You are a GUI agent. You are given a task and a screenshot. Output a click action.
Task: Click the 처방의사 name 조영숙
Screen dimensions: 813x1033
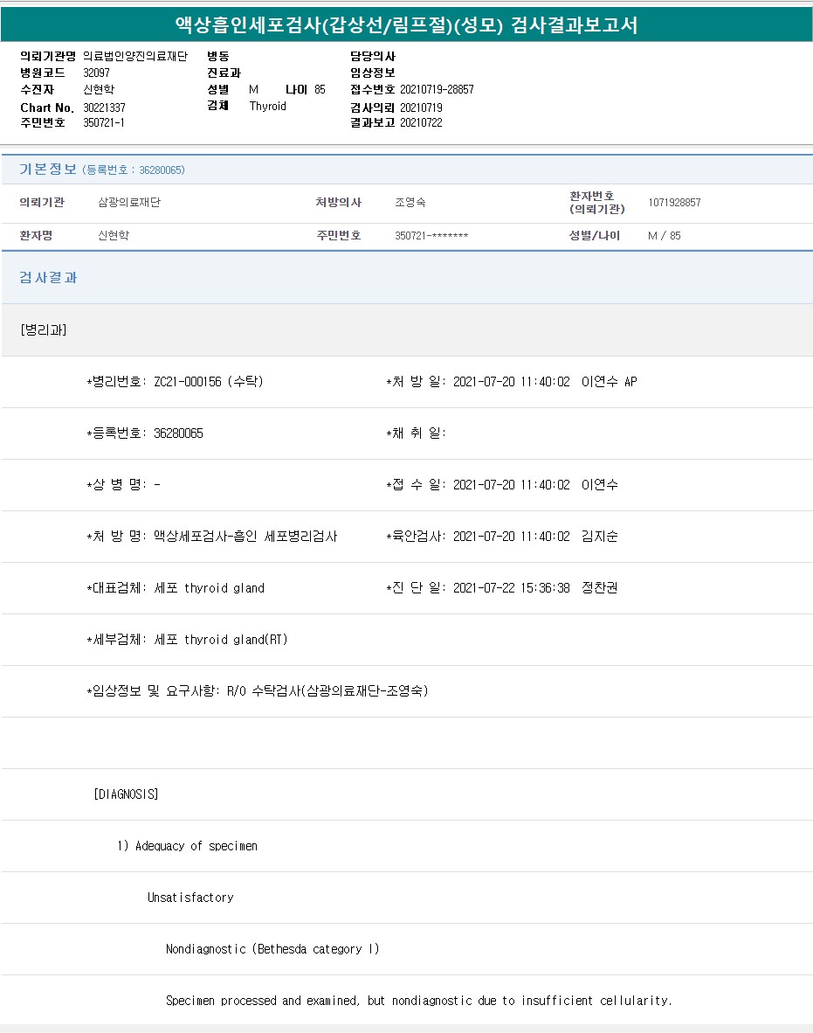click(410, 203)
